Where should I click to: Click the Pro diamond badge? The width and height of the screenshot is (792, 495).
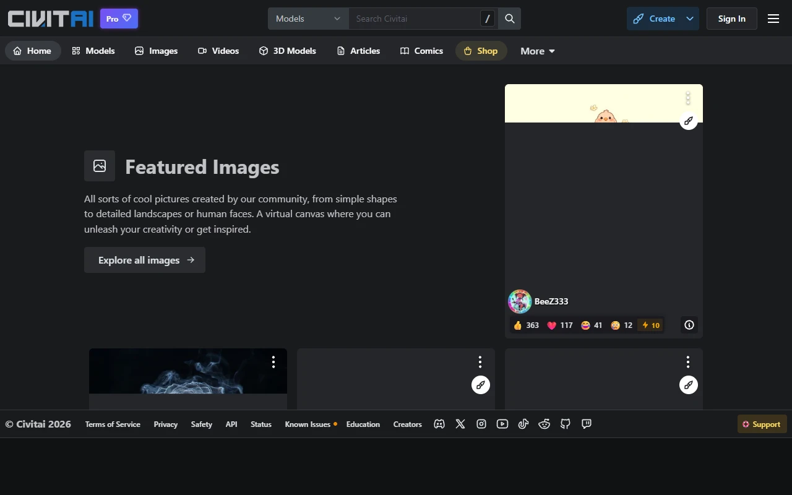tap(119, 19)
